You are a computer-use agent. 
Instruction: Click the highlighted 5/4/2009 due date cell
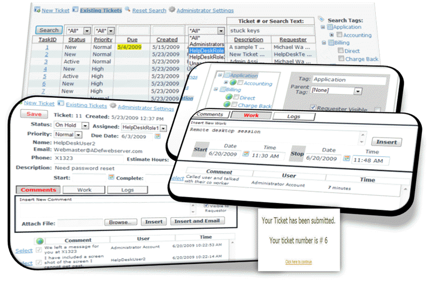[130, 47]
